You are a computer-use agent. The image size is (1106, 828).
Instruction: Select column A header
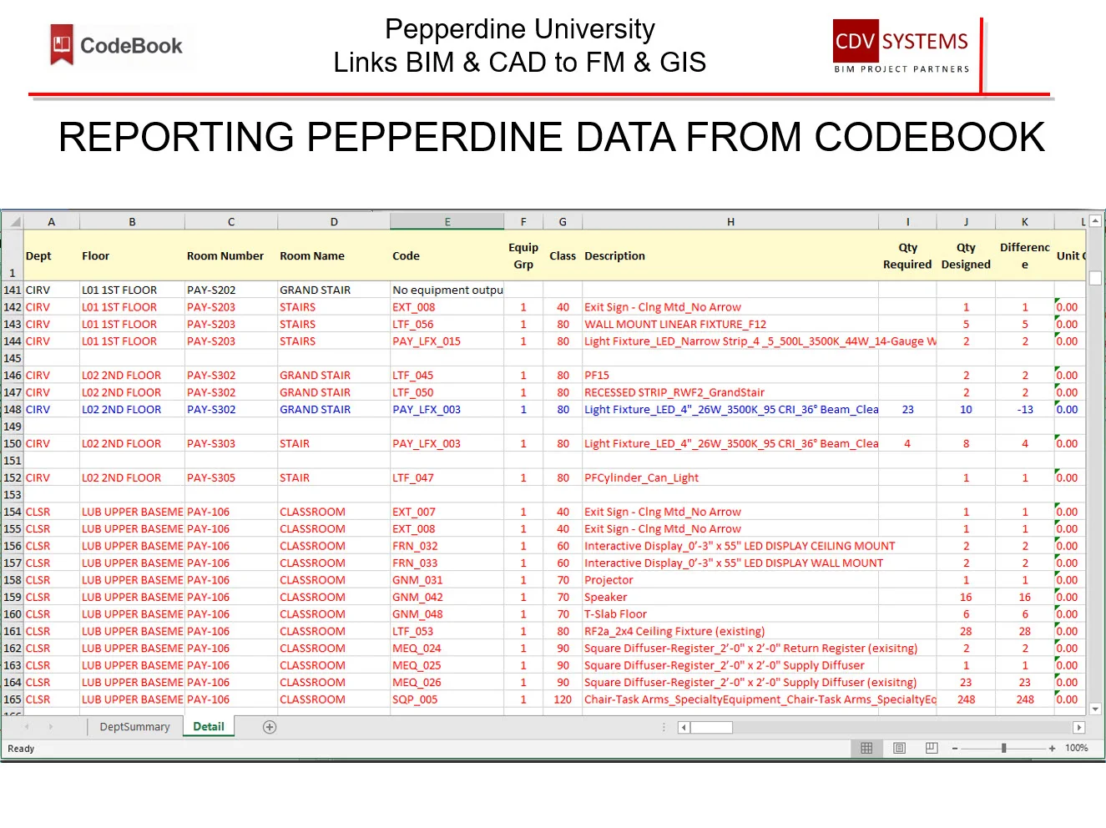(51, 222)
